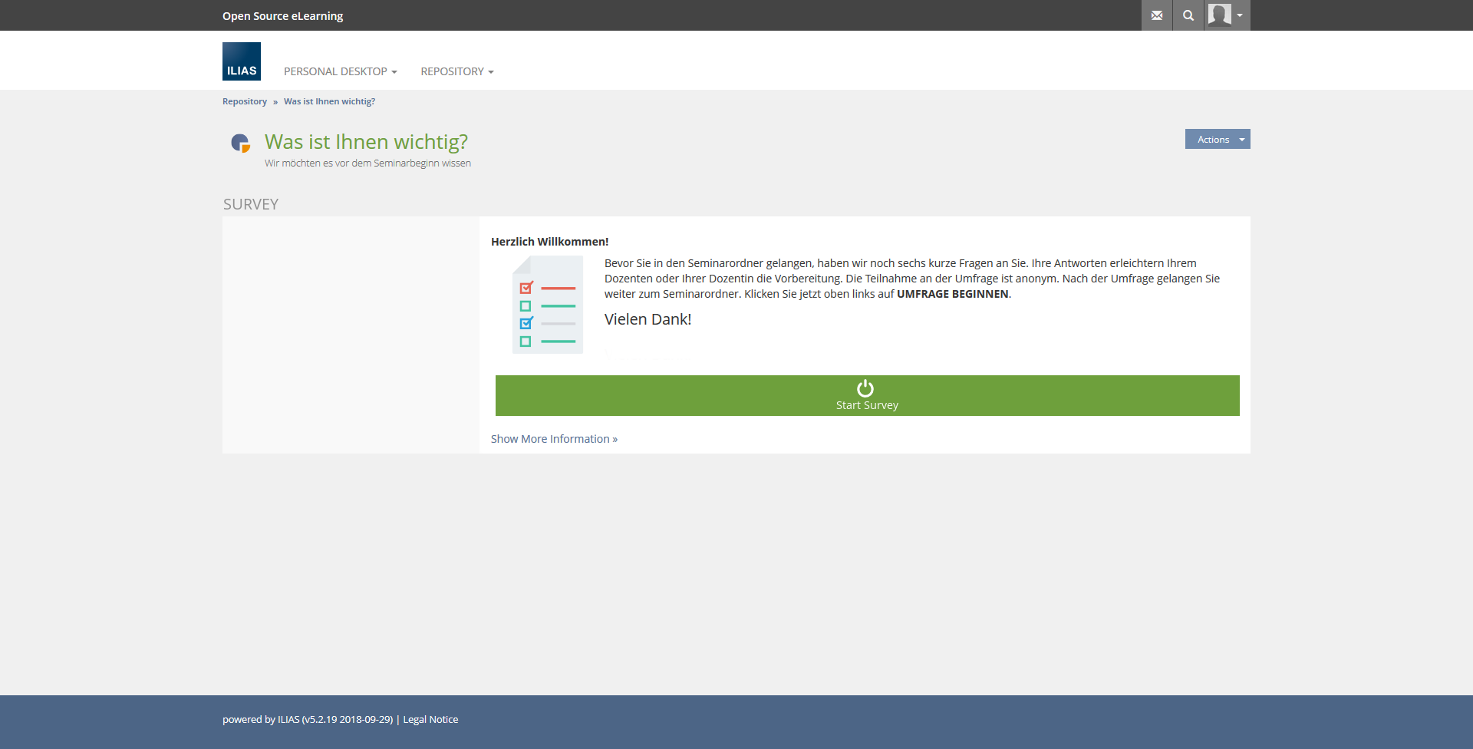Click the 'Was ist Ihnen wichtig?' page title
The image size is (1473, 749).
tap(366, 142)
